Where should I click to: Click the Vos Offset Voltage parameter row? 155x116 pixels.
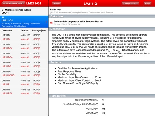[x=102, y=104]
